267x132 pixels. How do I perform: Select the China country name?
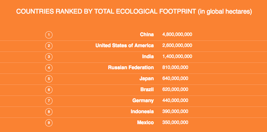coord(147,35)
